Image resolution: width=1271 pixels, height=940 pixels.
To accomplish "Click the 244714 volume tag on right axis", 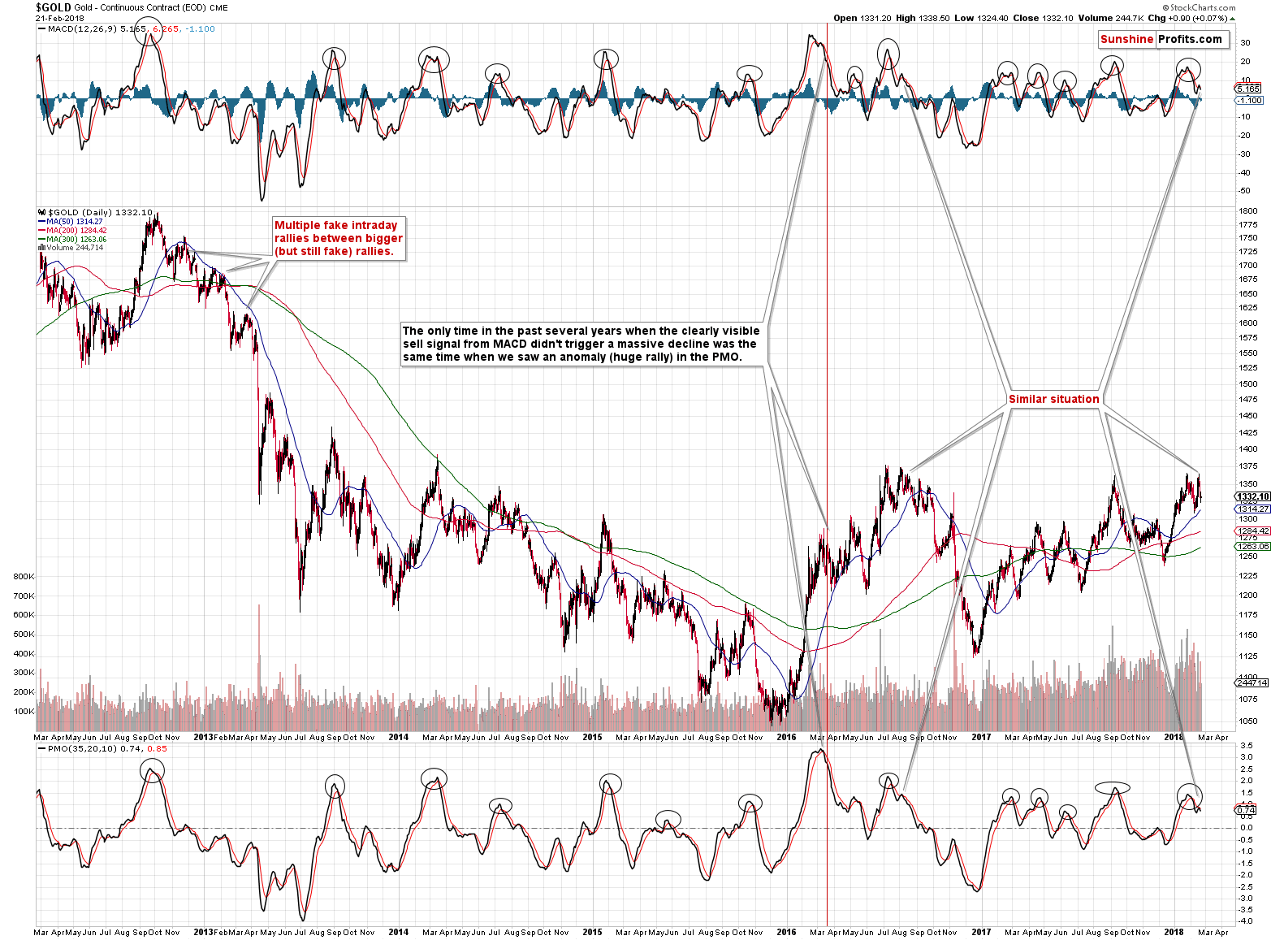I will (x=1252, y=682).
